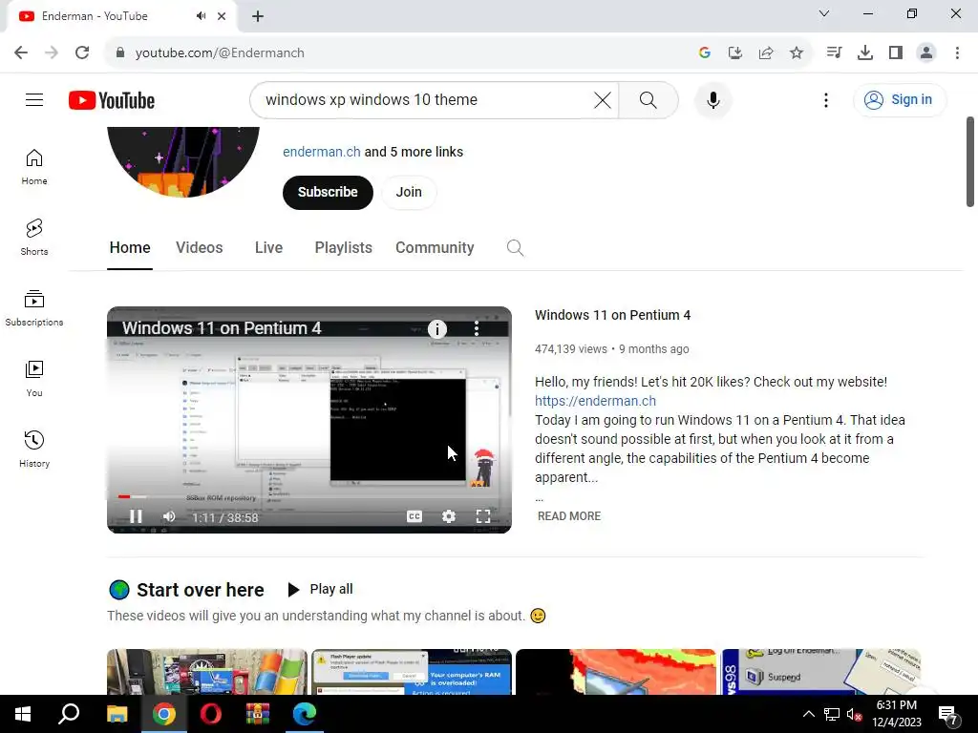The image size is (978, 733).
Task: Select the channel Home tab
Action: pos(130,248)
